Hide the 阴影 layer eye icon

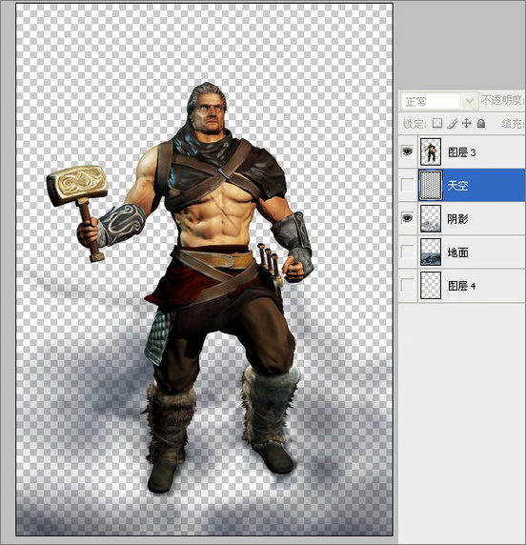tap(408, 218)
